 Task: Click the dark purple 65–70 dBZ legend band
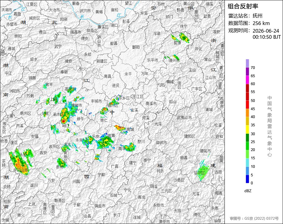(247, 71)
